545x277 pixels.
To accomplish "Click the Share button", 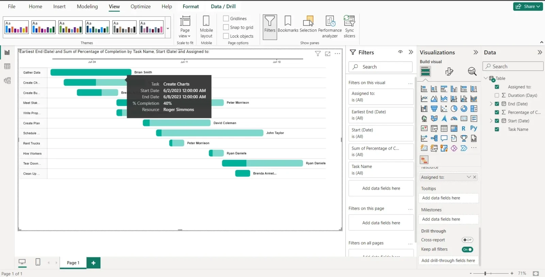I will [528, 6].
